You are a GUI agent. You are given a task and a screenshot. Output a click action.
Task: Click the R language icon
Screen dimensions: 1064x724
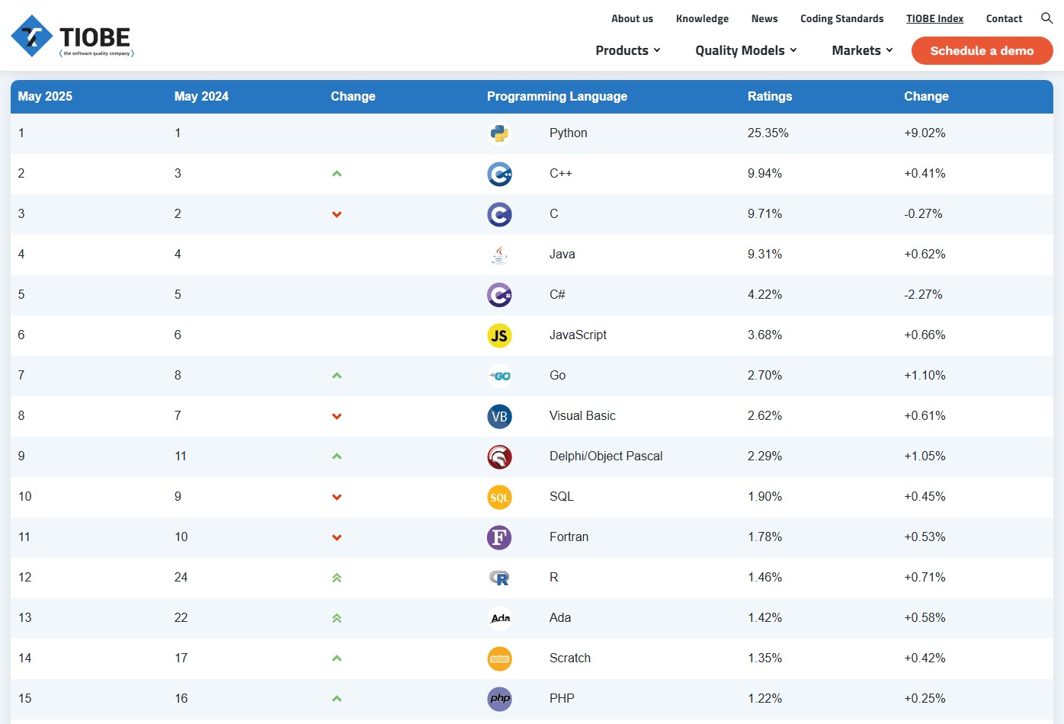(499, 578)
